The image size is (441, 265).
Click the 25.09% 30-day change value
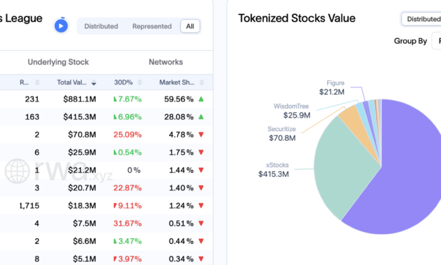127,135
